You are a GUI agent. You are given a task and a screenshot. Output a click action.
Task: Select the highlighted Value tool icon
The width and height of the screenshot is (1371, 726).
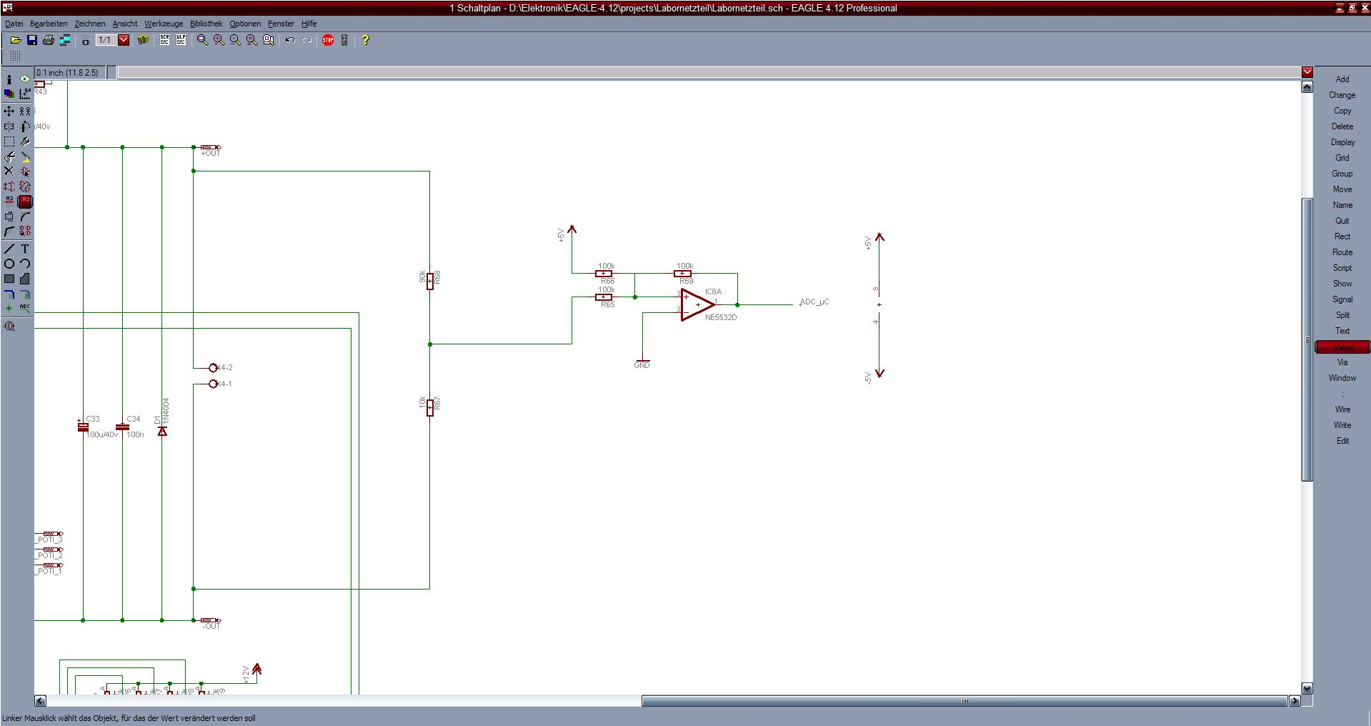coord(25,202)
